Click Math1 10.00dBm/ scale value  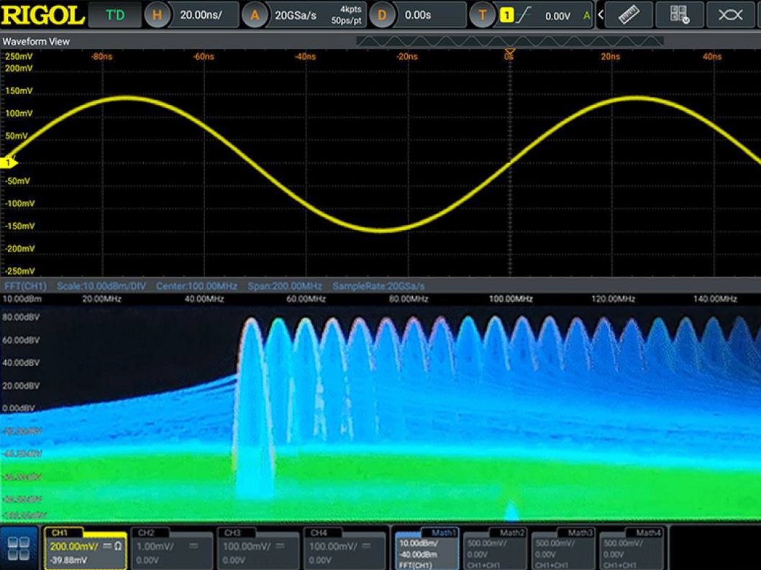tap(418, 543)
